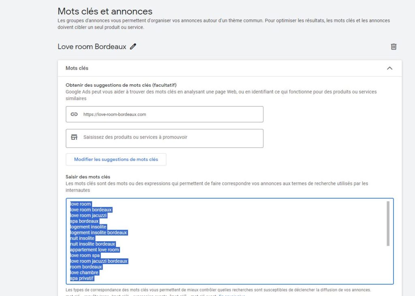Delete the Love room Bordeaux ad group

click(x=393, y=47)
